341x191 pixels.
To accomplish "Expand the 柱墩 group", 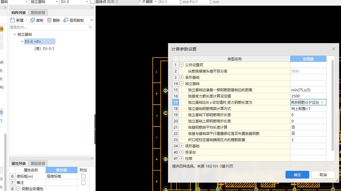I will [x=181, y=158].
